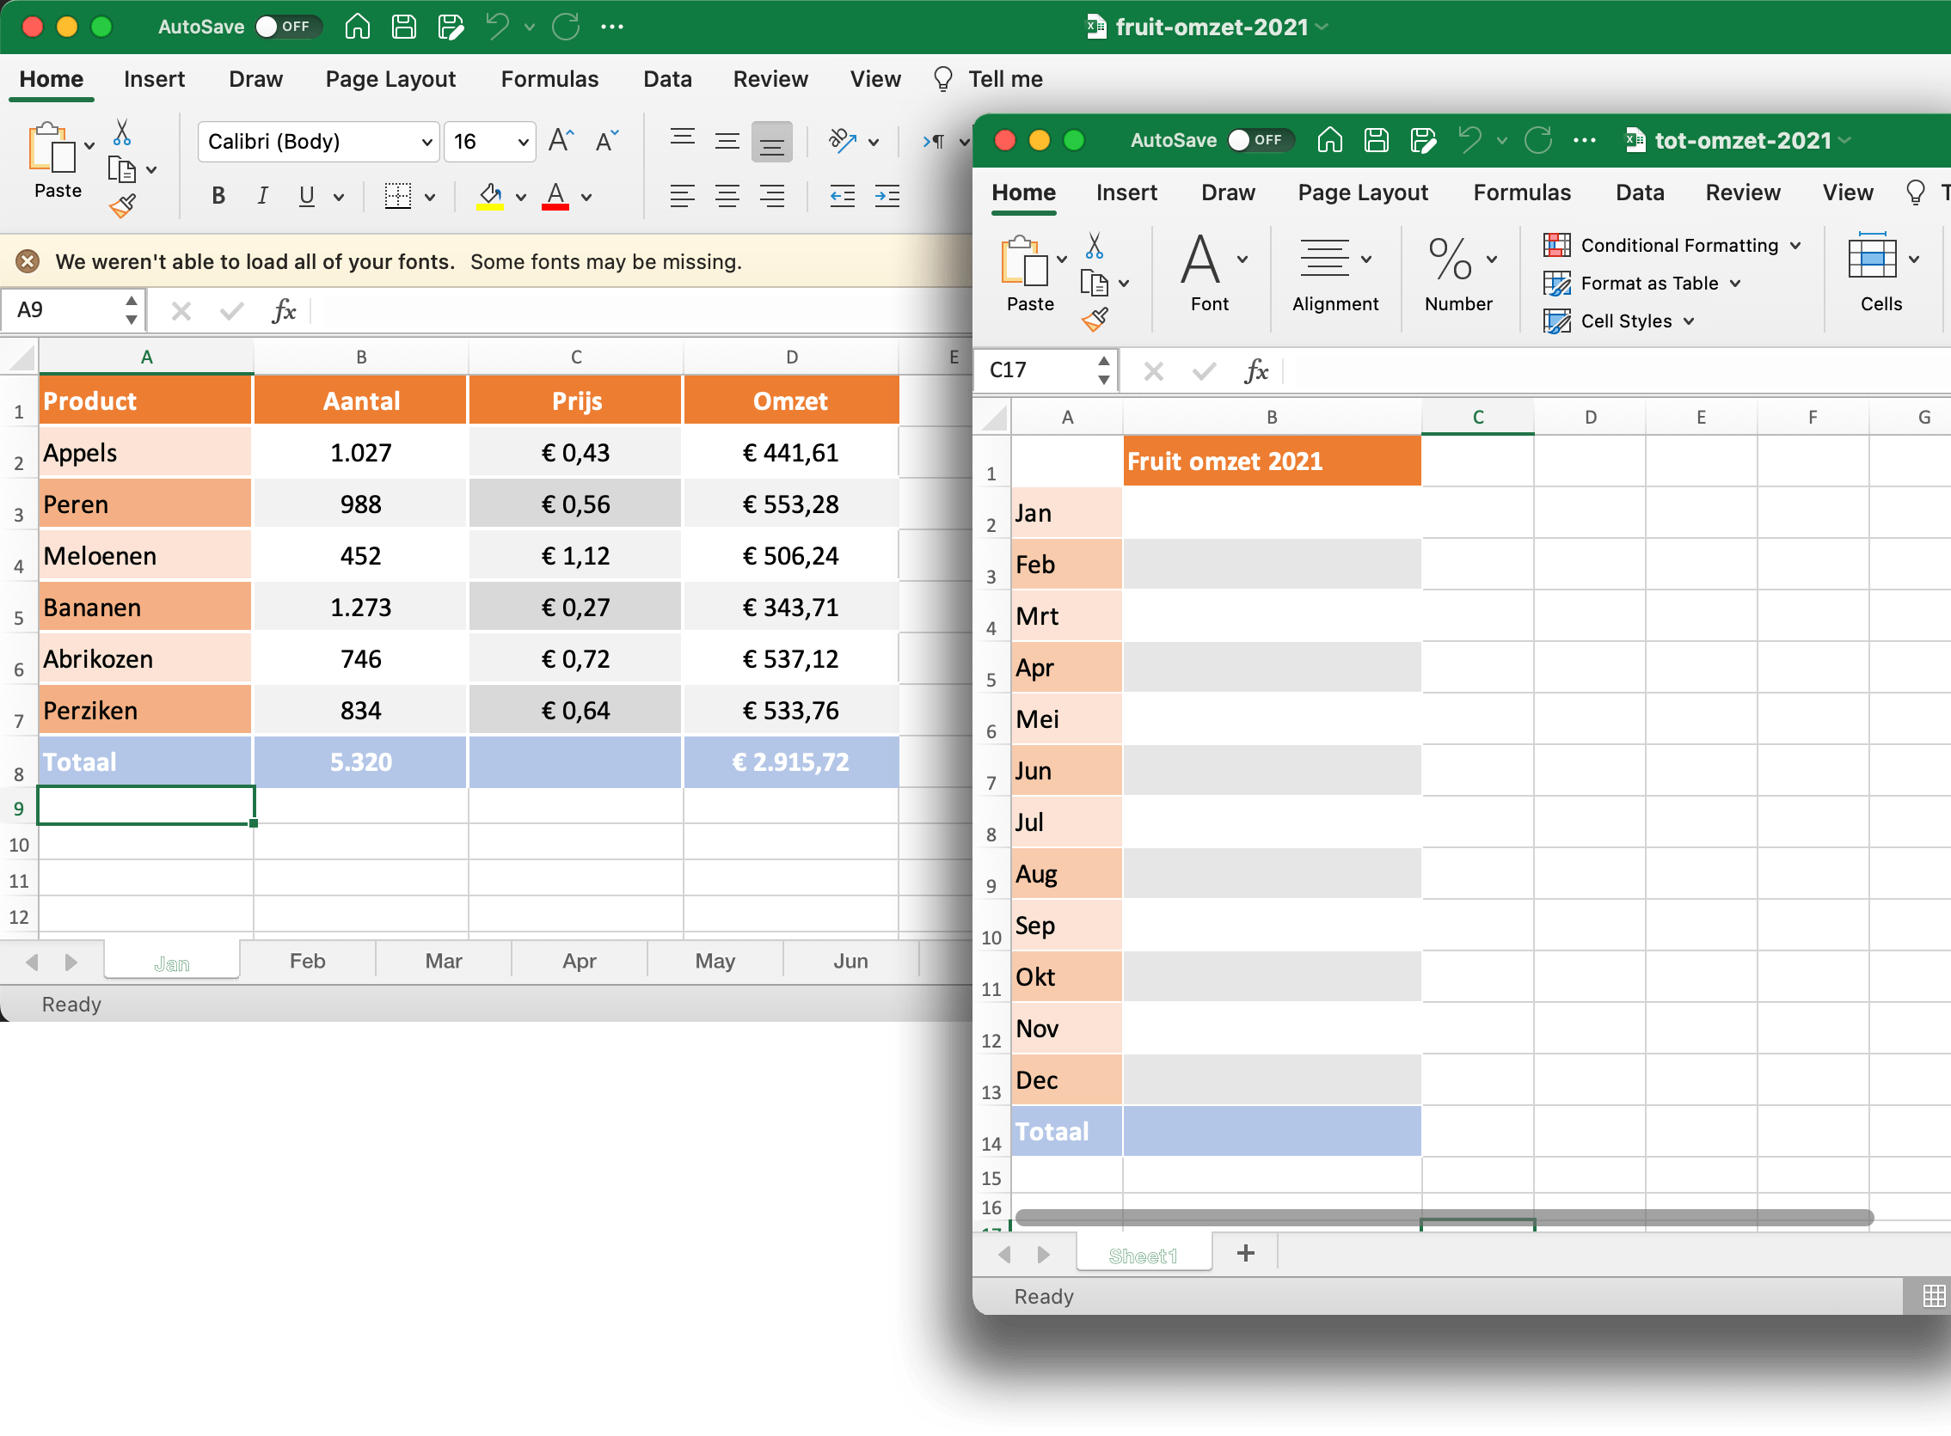
Task: Select the font name dropdown Calibri Body
Action: pos(316,141)
